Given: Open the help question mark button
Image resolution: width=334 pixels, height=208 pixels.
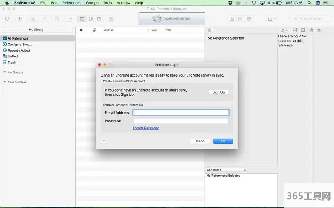Looking at the screenshot, I should click(x=104, y=141).
